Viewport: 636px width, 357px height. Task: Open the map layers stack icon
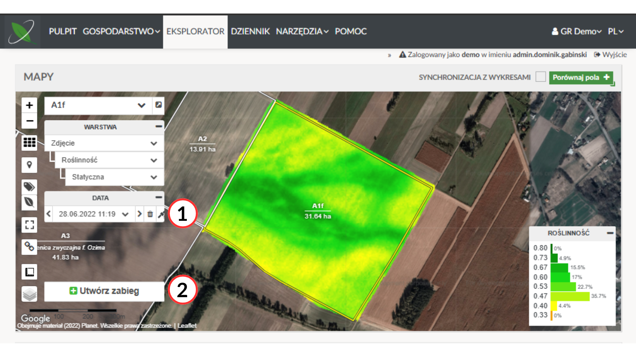click(x=29, y=294)
